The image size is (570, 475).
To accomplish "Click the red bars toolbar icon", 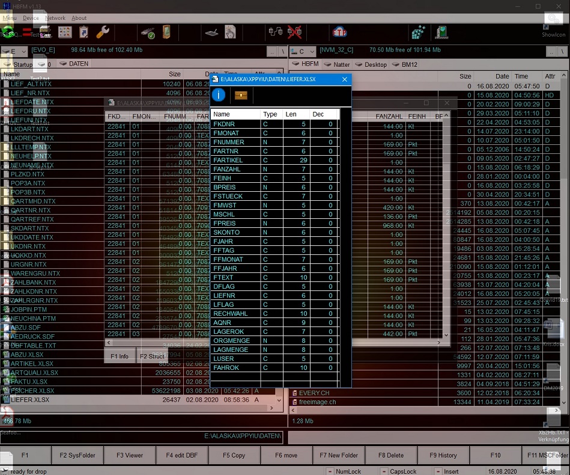I will click(x=26, y=32).
